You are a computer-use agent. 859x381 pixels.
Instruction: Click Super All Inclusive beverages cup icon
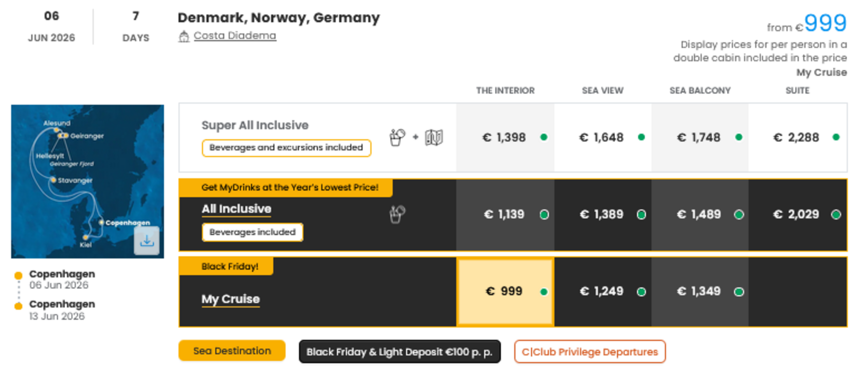[397, 138]
